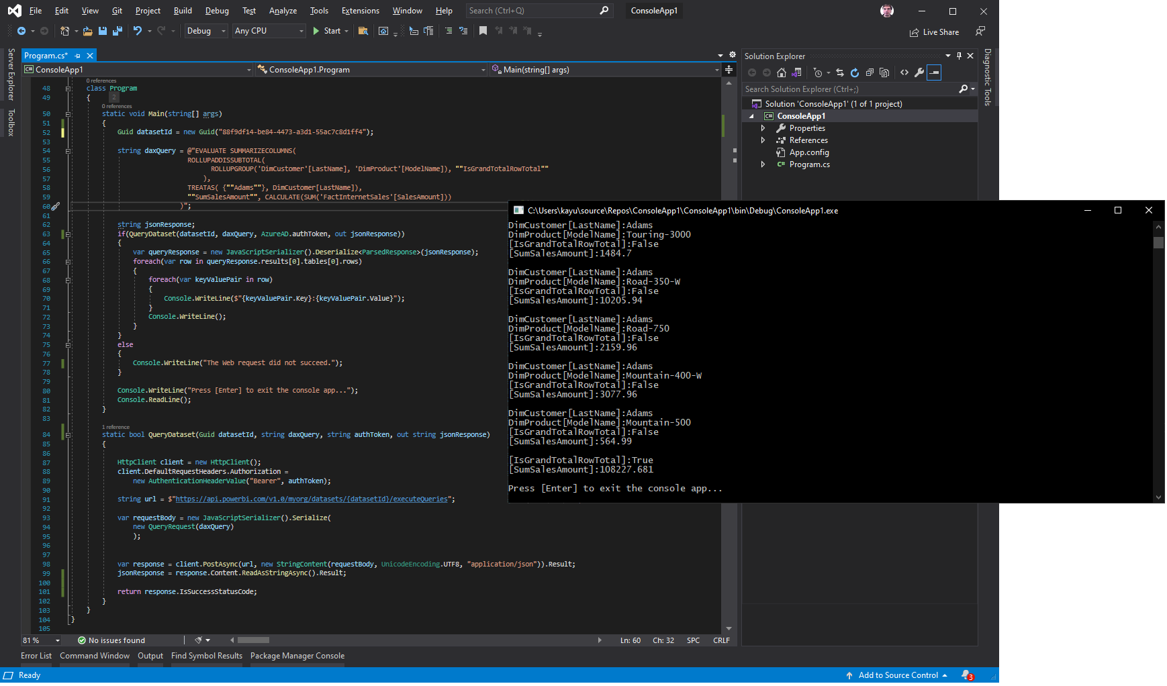Pin the Solution Explorer panel
Screen dimensions: 1167x686
click(x=960, y=56)
